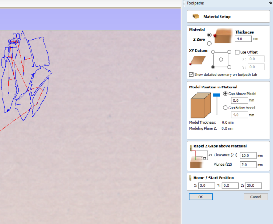Set XY Datum to top-right corner
Viewport: 273px width, 224px height.
point(229,52)
